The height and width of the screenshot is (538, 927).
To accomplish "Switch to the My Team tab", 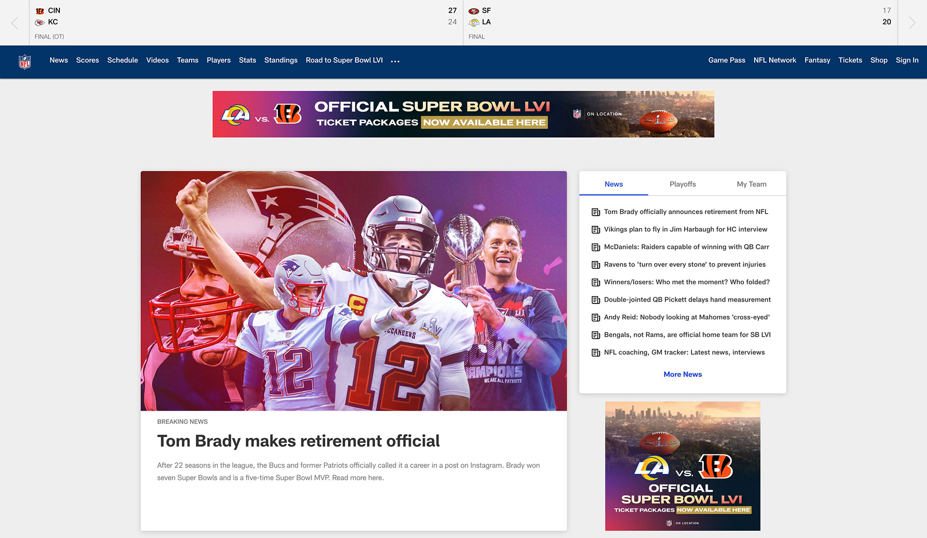I will (751, 184).
